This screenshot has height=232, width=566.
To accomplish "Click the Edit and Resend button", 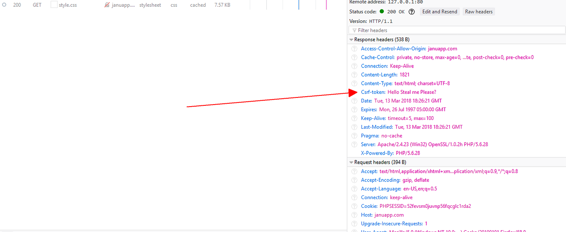I will [x=440, y=12].
